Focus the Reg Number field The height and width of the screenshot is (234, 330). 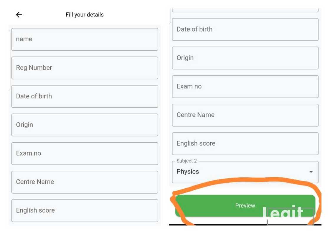[85, 68]
